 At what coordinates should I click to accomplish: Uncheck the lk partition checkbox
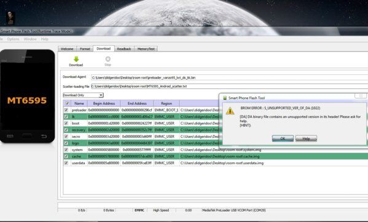click(66, 117)
